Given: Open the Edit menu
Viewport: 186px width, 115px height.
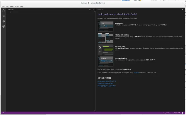Looking at the screenshot, I should click(x=7, y=6).
